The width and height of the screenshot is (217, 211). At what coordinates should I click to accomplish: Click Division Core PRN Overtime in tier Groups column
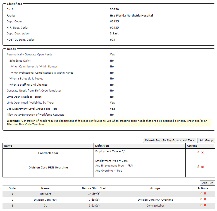pyautogui.click(x=155, y=200)
